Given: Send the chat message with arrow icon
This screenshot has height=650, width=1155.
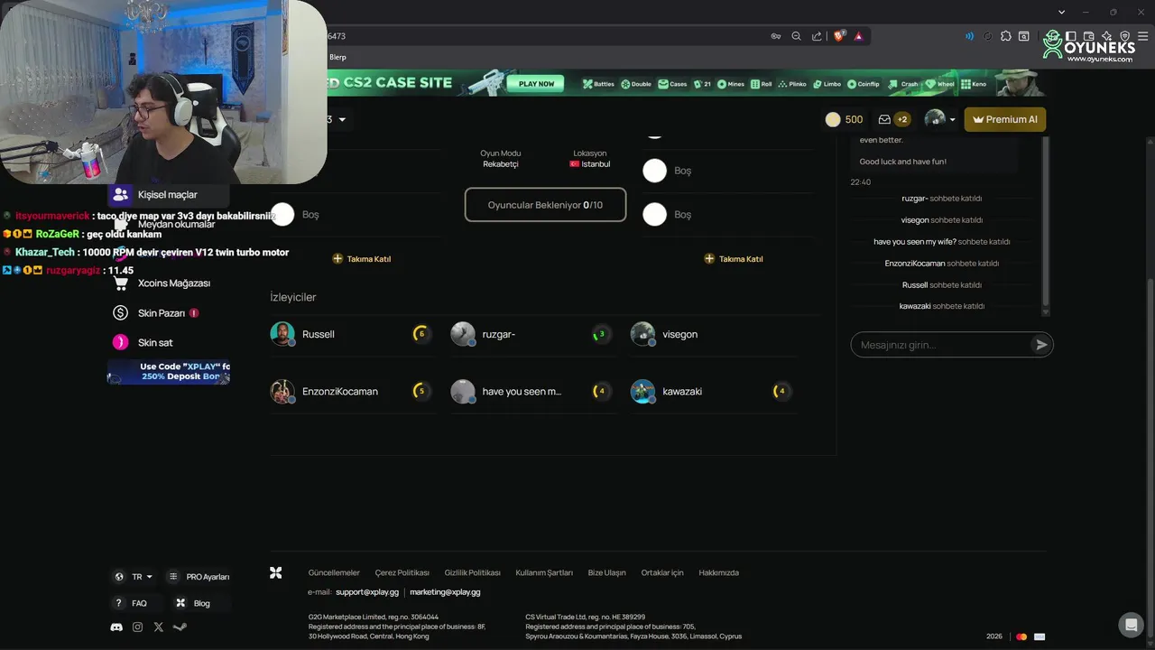Looking at the screenshot, I should coord(1041,345).
